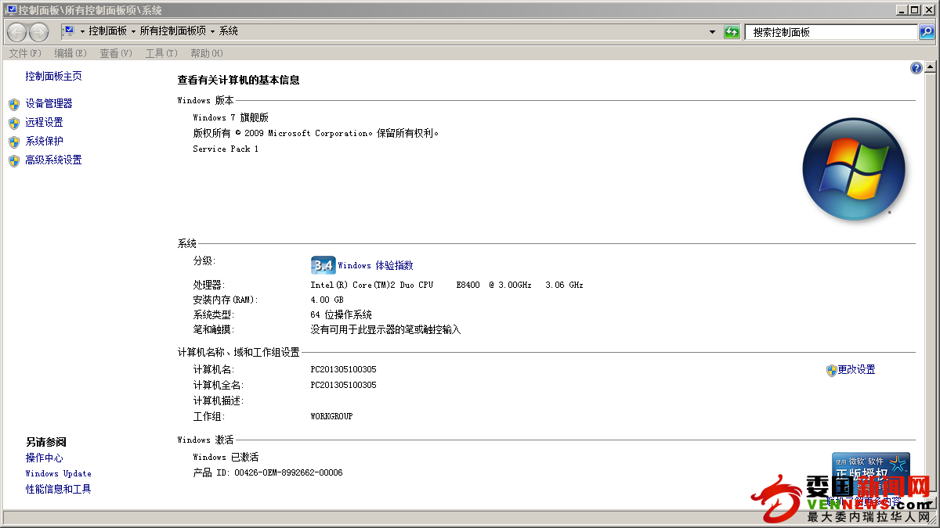Viewport: 940px width, 528px height.
Task: Click the 产品 ID 00426-OEM-8992662-00006 text
Action: coord(268,472)
